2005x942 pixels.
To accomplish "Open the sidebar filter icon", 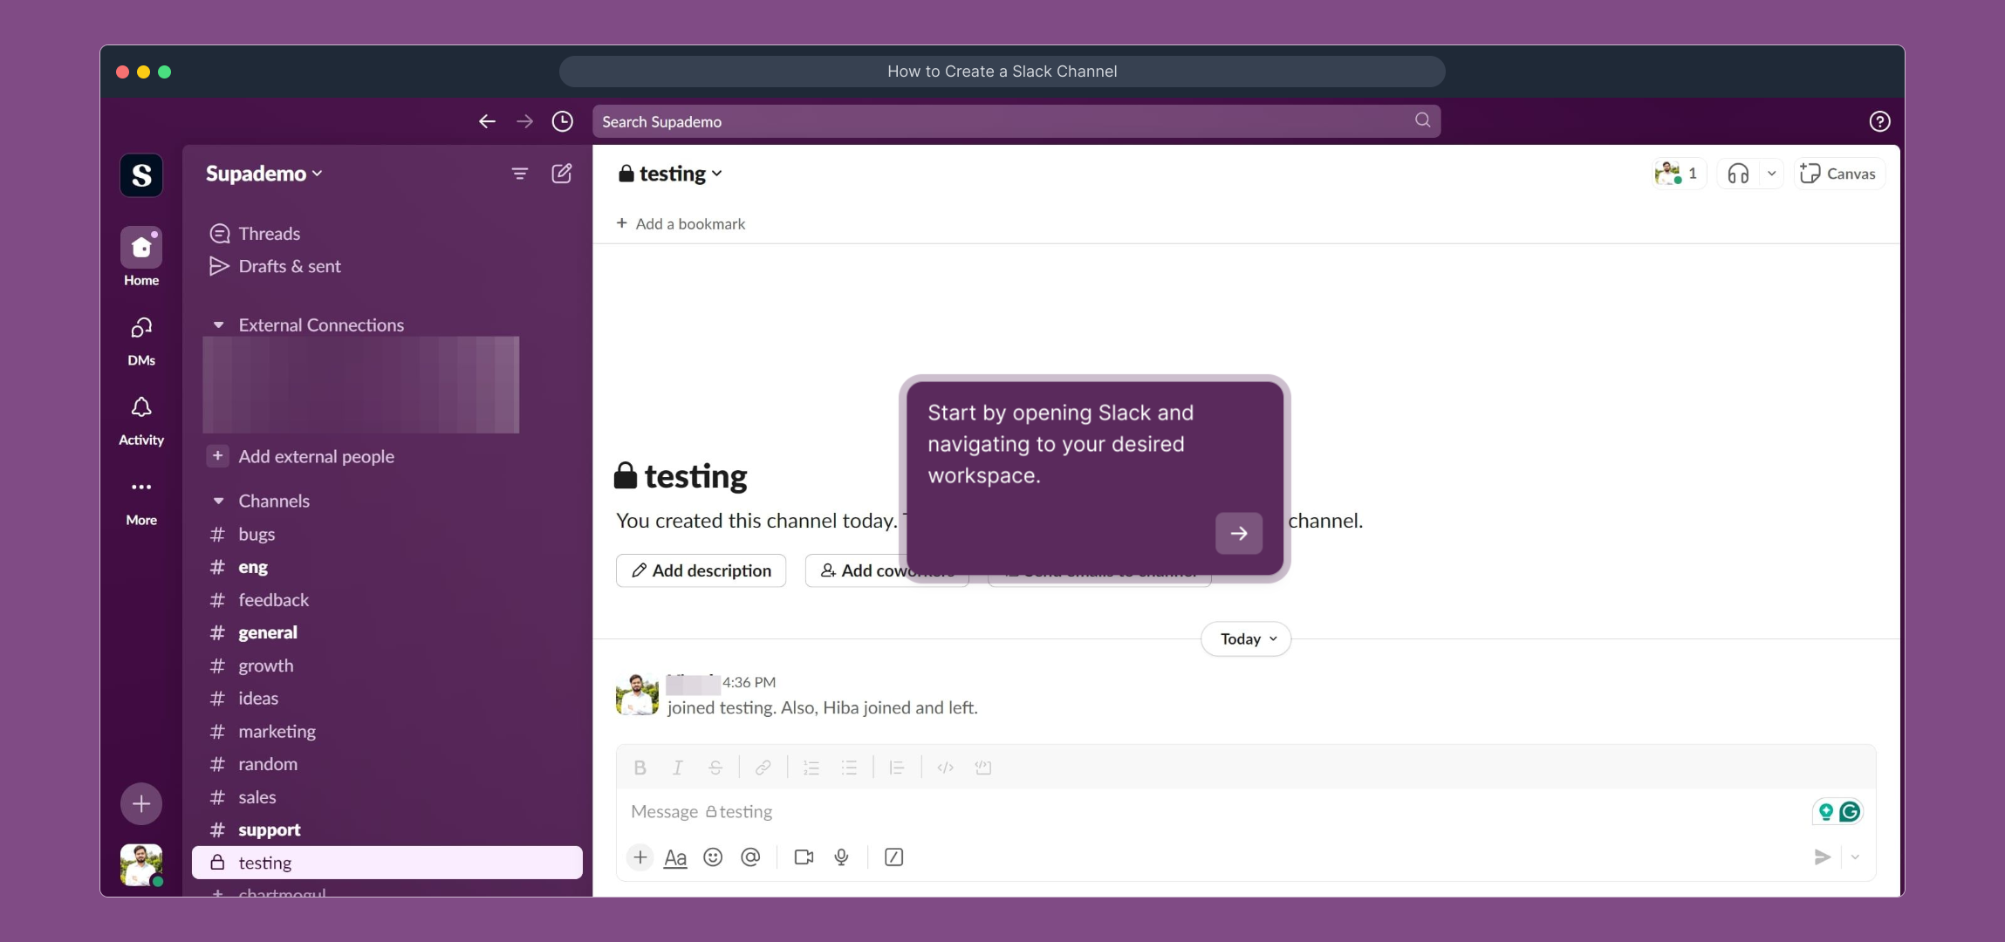I will pyautogui.click(x=520, y=173).
